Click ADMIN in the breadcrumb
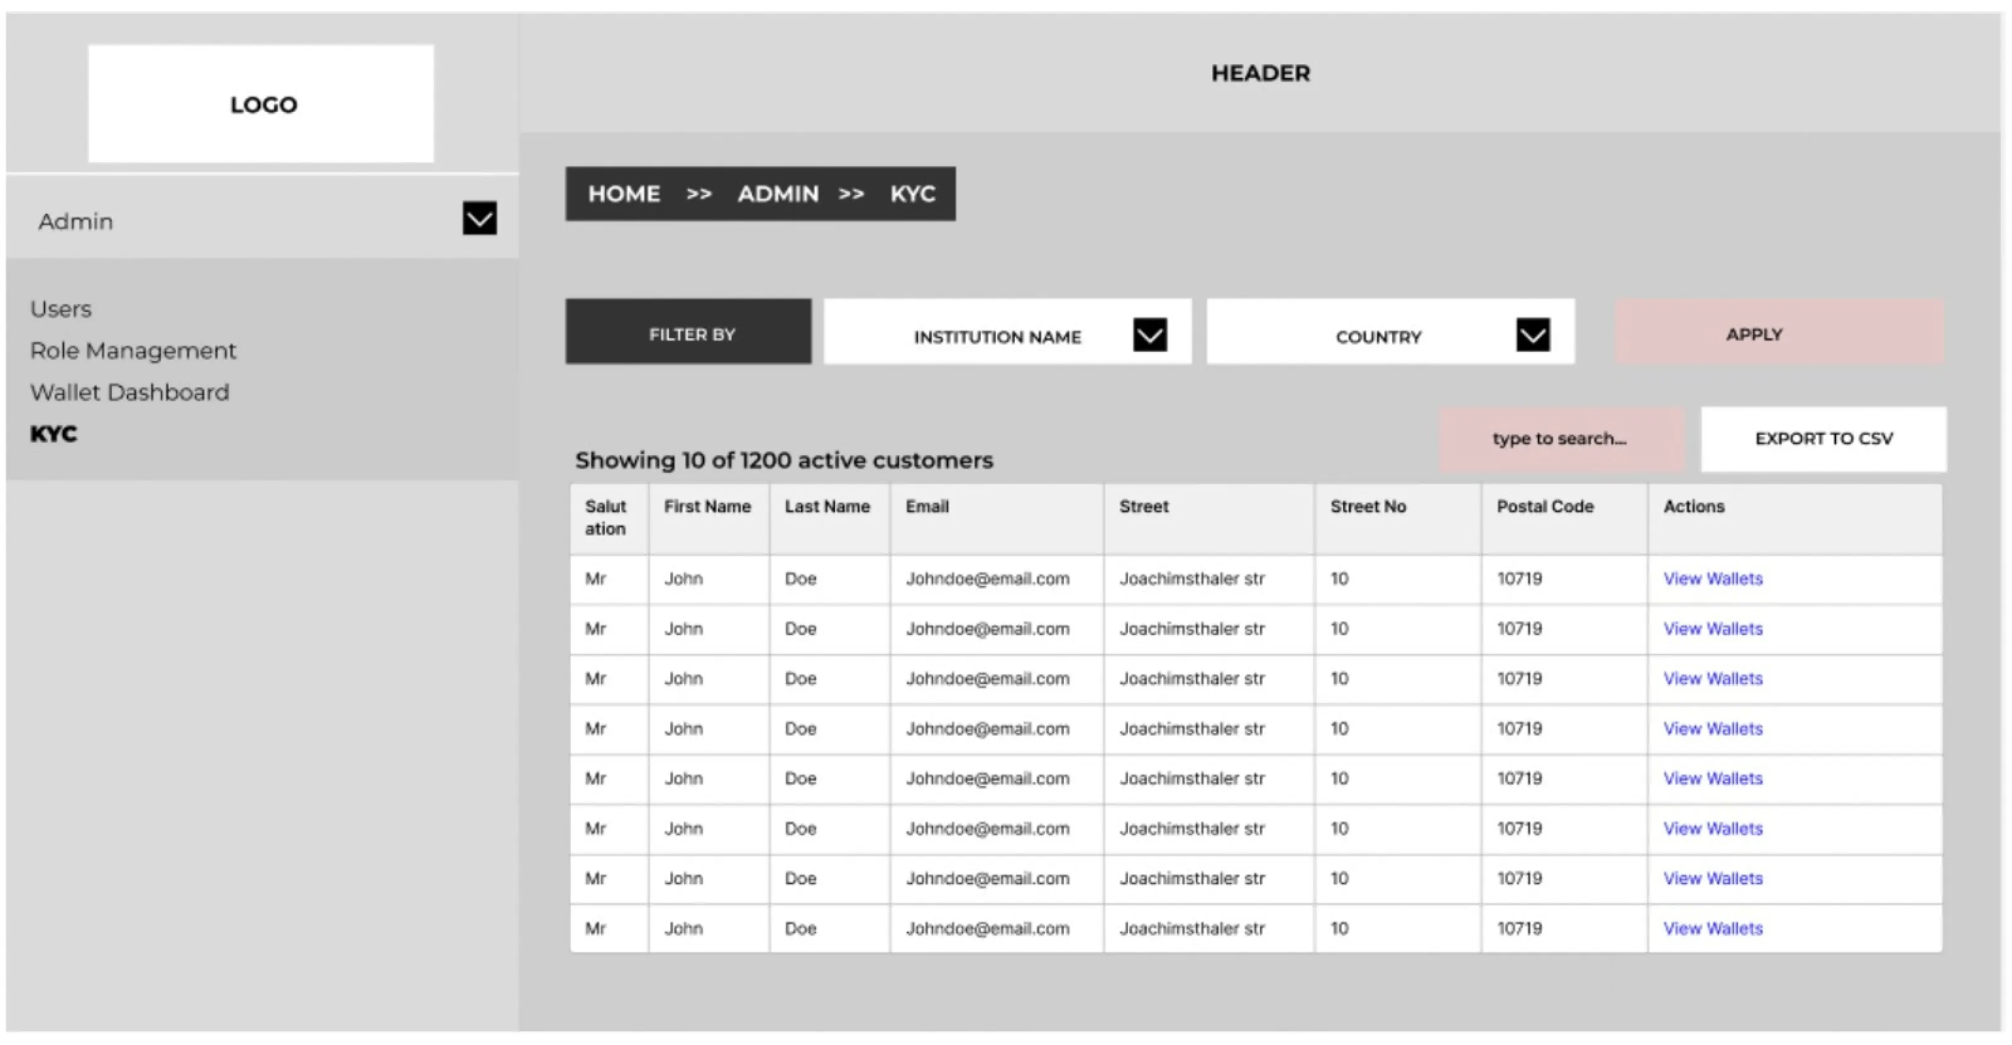Image resolution: width=2012 pixels, height=1045 pixels. (x=778, y=194)
